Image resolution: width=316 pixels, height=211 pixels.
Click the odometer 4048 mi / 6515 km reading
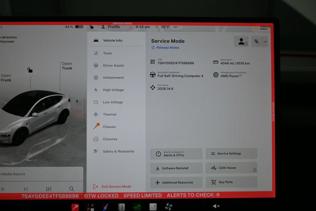(235, 63)
